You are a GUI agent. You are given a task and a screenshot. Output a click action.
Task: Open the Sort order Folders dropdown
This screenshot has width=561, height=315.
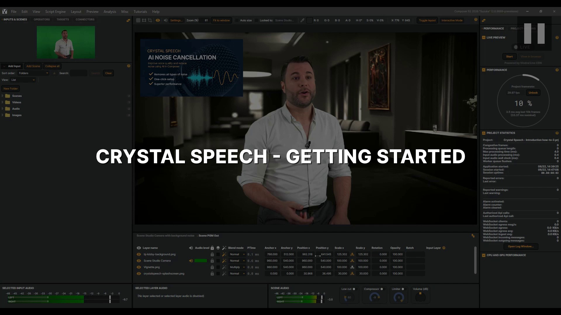[x=33, y=73]
